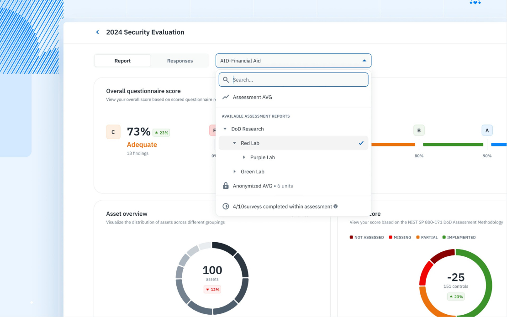This screenshot has width=507, height=317.
Task: Click the PARTIAL legend item
Action: click(x=427, y=237)
